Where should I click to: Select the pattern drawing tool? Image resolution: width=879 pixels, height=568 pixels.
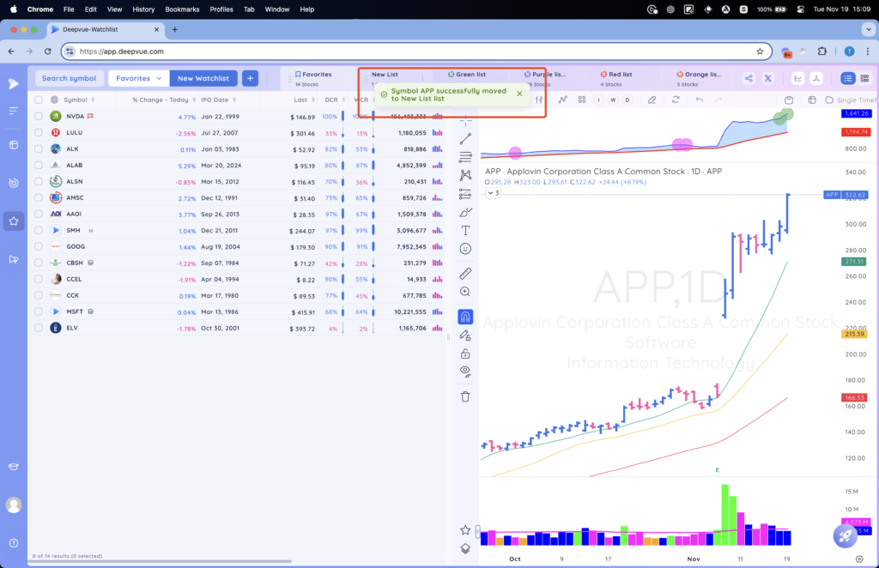pyautogui.click(x=465, y=175)
